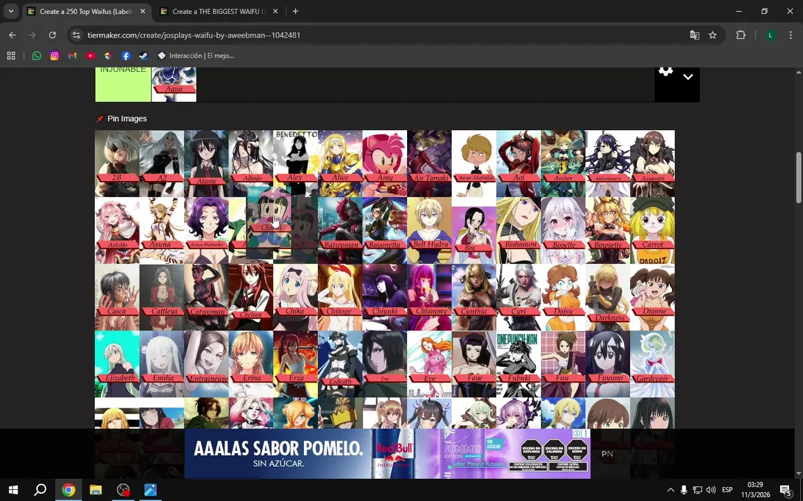
Task: Bookmark this page with the star
Action: click(x=712, y=35)
